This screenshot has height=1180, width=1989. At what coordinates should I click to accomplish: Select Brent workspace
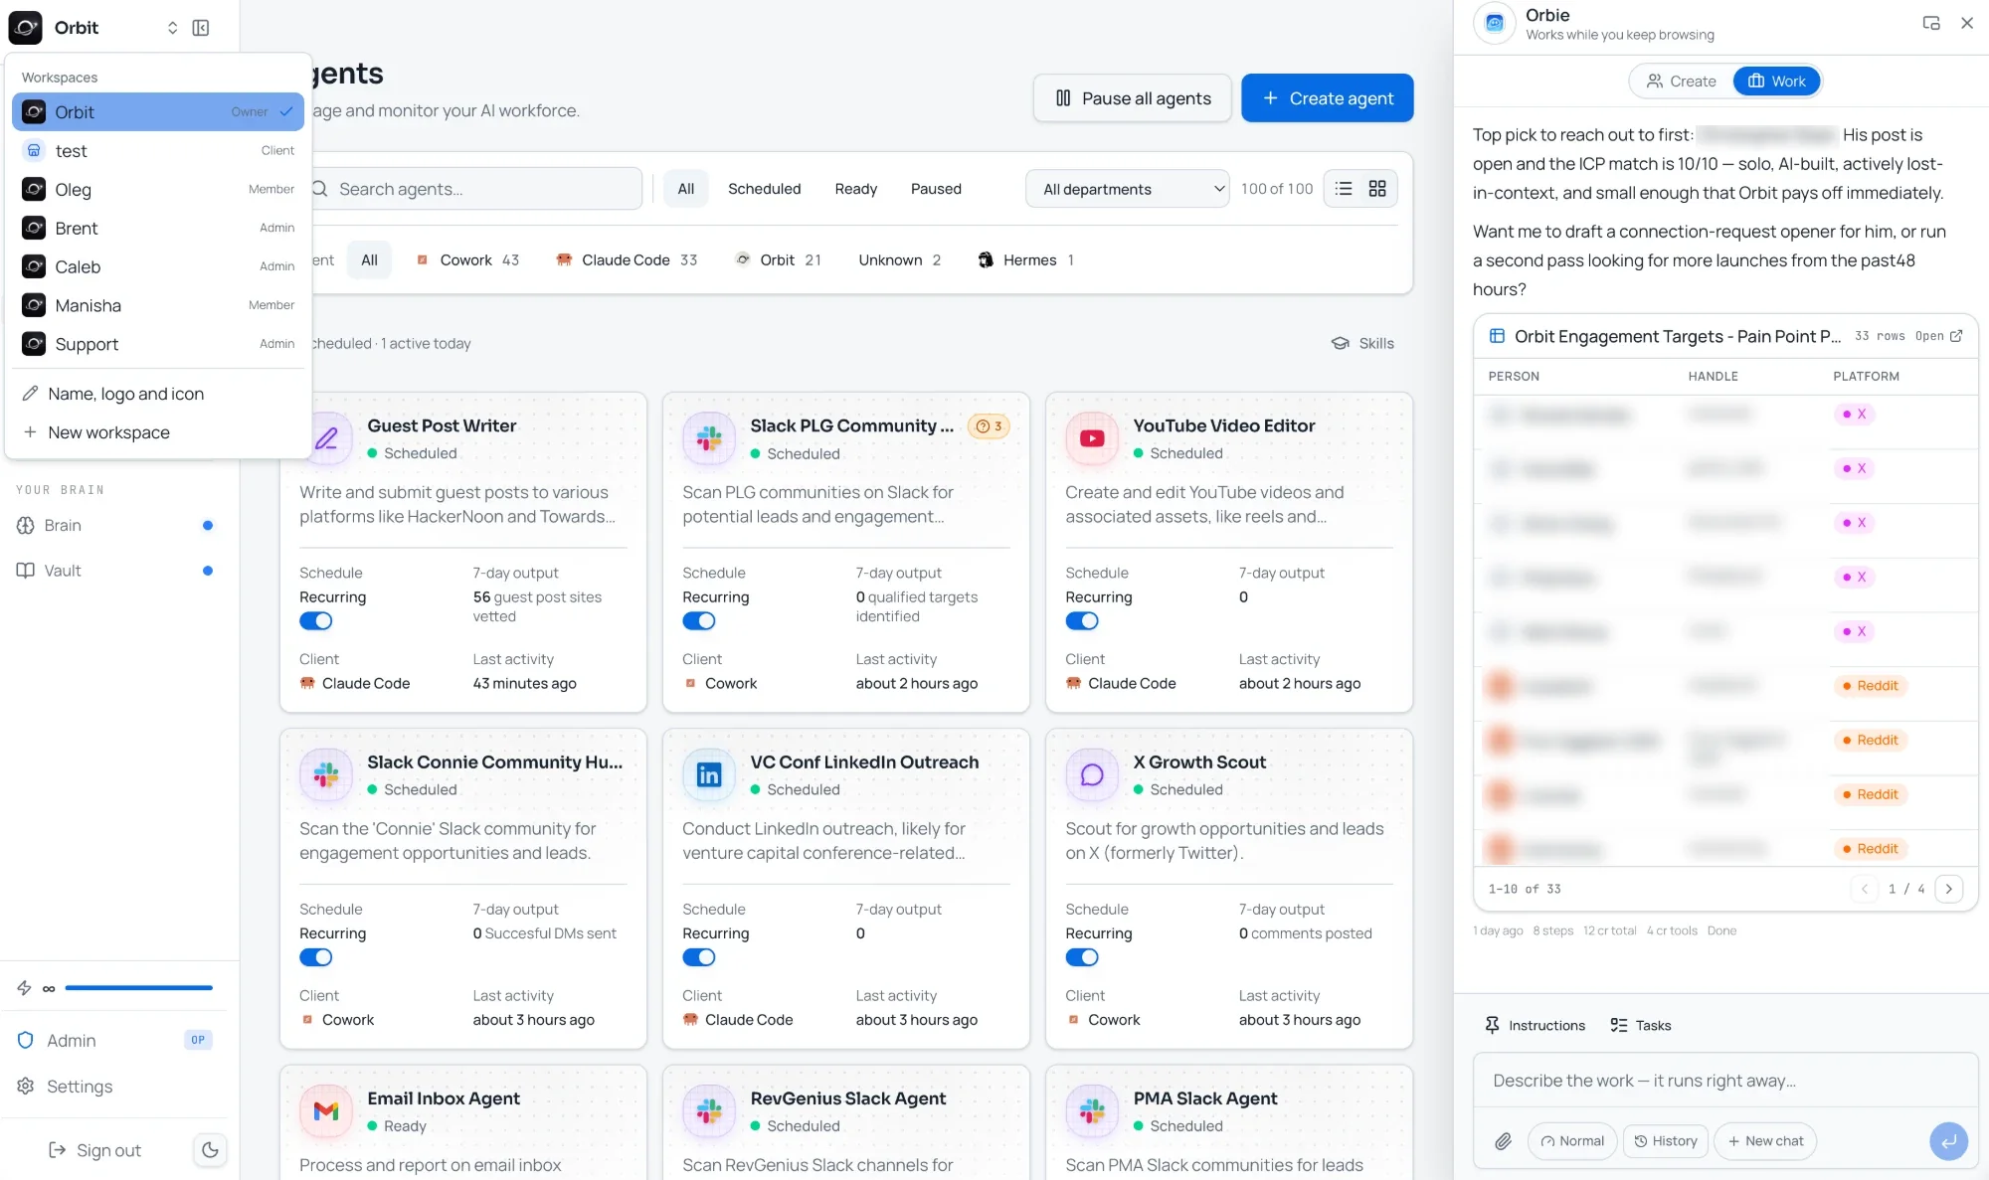(158, 228)
